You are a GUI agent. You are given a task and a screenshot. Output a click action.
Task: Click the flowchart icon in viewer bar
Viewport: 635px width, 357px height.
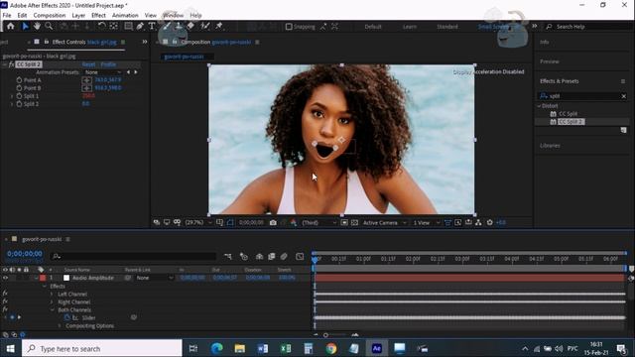click(x=478, y=222)
